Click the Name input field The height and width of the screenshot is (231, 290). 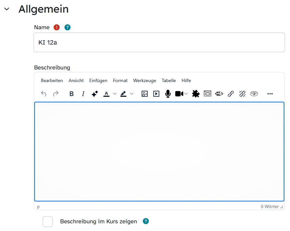coord(159,43)
